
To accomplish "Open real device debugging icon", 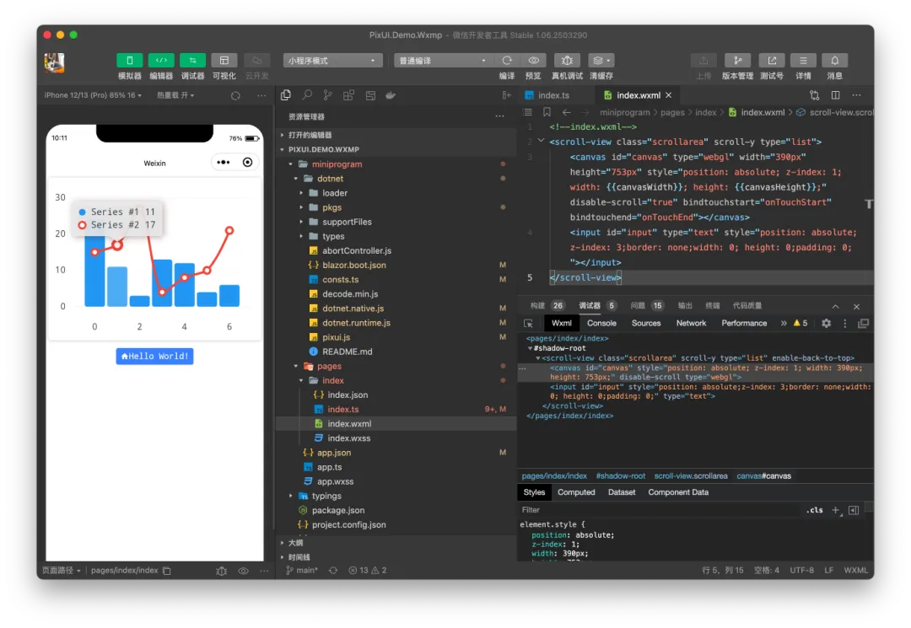I will (567, 61).
